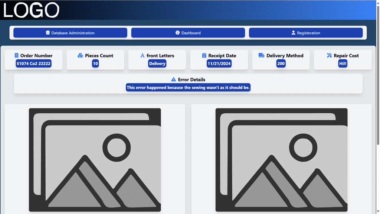This screenshot has width=380, height=214.
Task: Click the Error Details warning triangle icon
Action: [174, 80]
